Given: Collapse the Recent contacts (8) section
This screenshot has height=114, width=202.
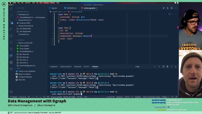Looking at the screenshot, I should 17,43.
